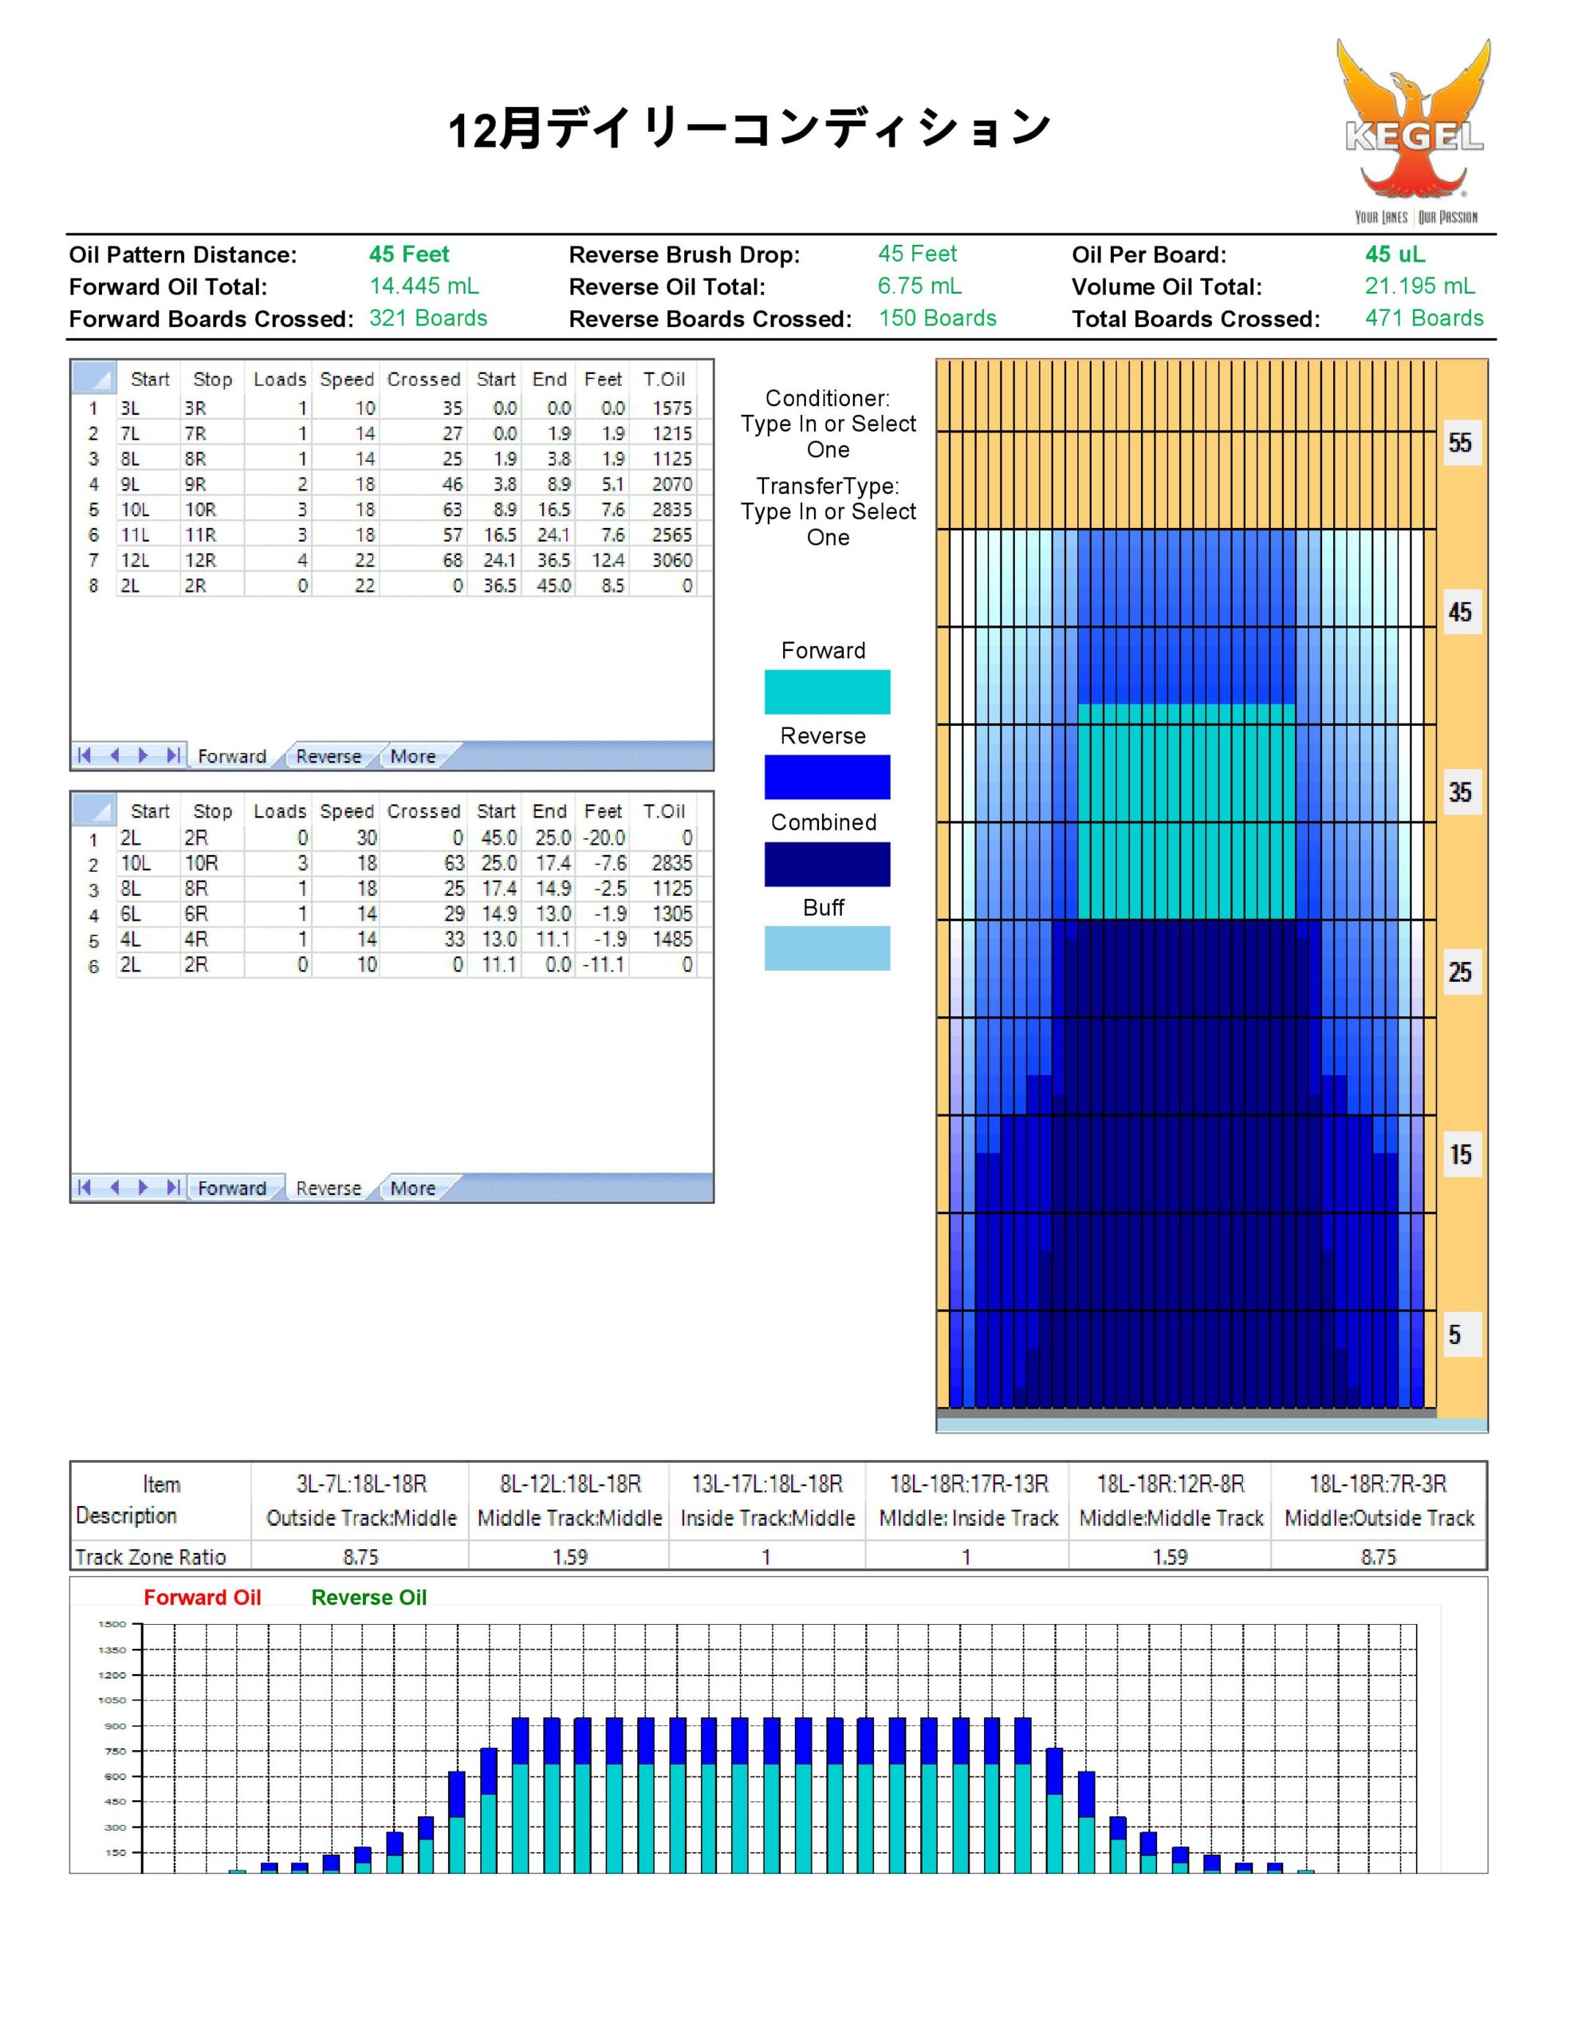Select row header 4 in upper table
The width and height of the screenshot is (1578, 2042).
click(x=93, y=484)
